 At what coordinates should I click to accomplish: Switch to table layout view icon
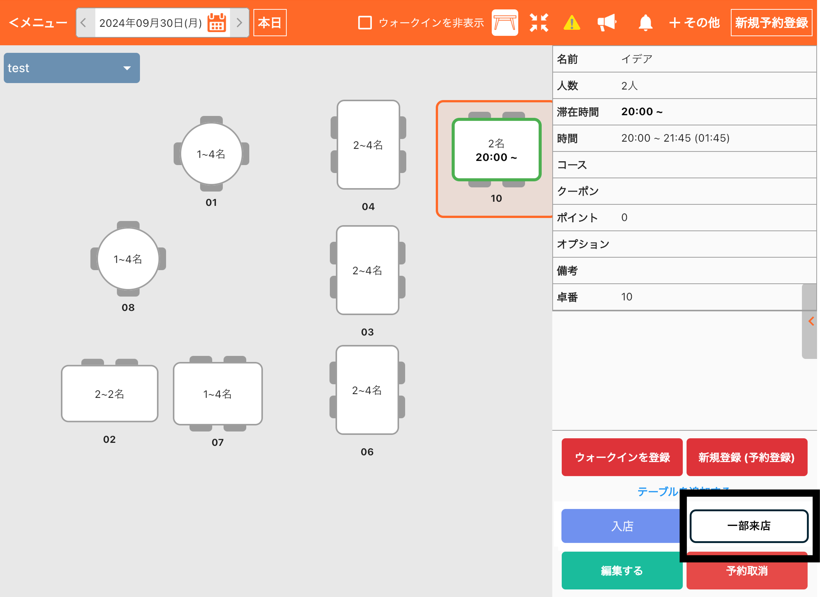click(505, 23)
